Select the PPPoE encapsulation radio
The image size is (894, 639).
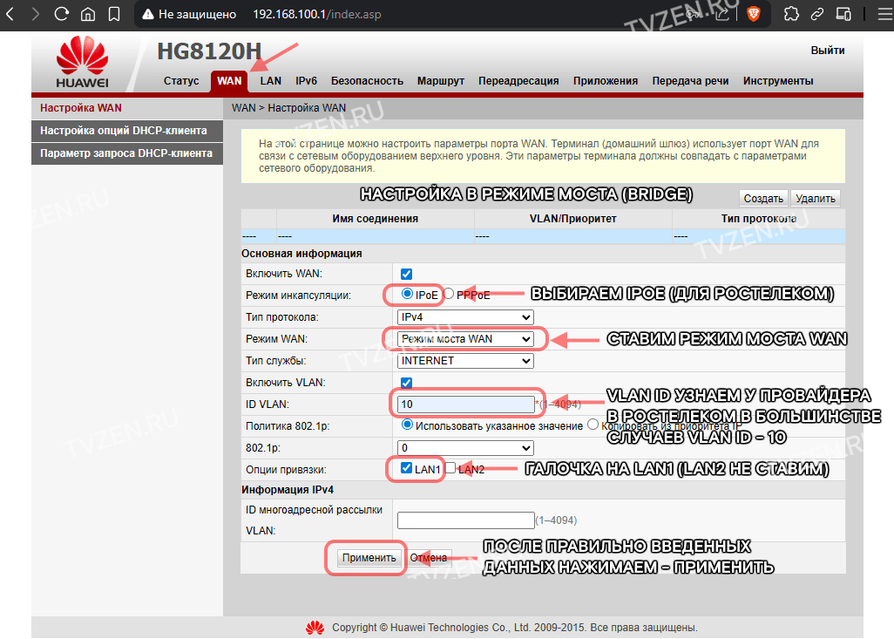(x=449, y=294)
